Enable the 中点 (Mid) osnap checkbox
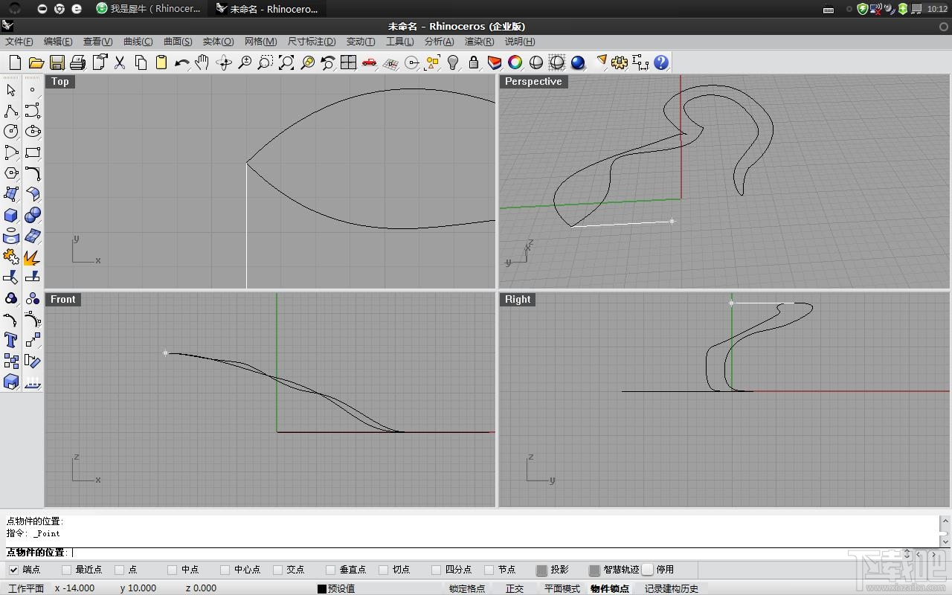The height and width of the screenshot is (595, 952). click(172, 570)
